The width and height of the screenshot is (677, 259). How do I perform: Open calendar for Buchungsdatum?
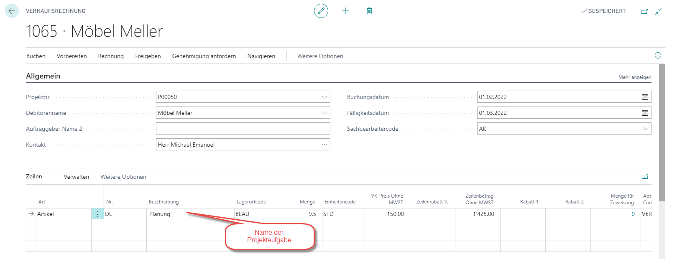tap(645, 97)
